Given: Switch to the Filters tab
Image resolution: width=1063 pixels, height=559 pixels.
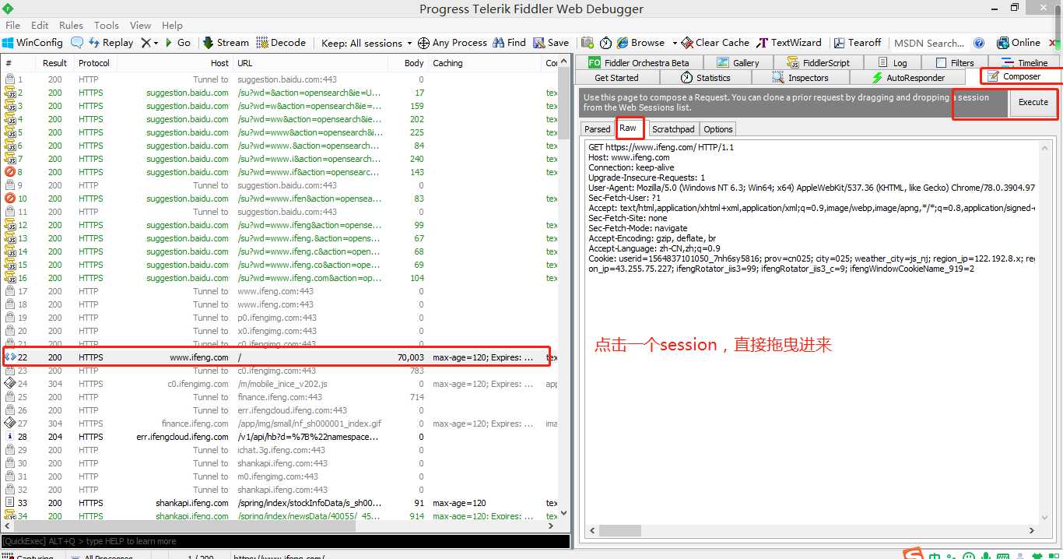Looking at the screenshot, I should click(x=954, y=63).
